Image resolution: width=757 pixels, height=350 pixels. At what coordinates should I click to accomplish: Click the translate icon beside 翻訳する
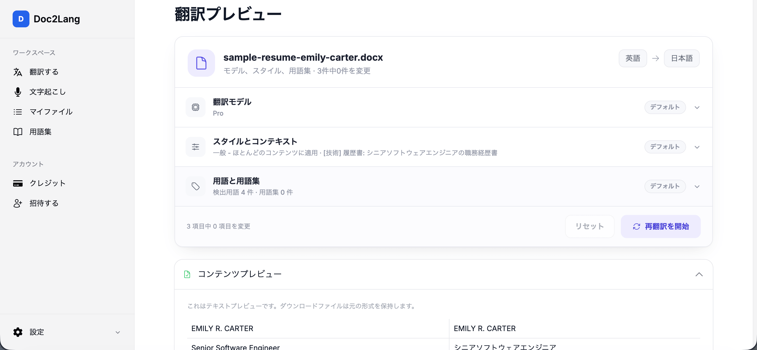point(18,72)
